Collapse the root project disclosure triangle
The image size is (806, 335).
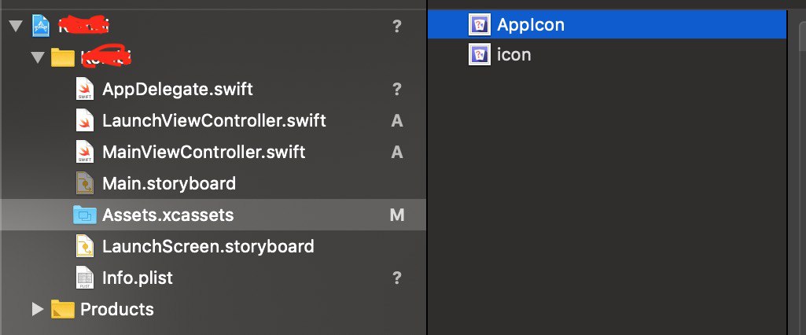tap(16, 26)
